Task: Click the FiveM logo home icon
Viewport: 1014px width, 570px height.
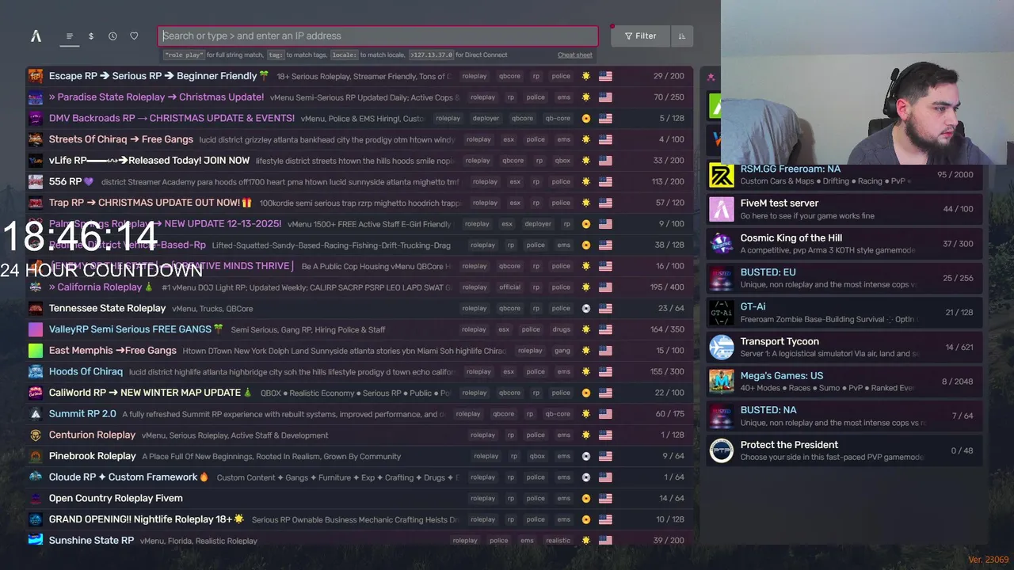Action: coord(36,36)
